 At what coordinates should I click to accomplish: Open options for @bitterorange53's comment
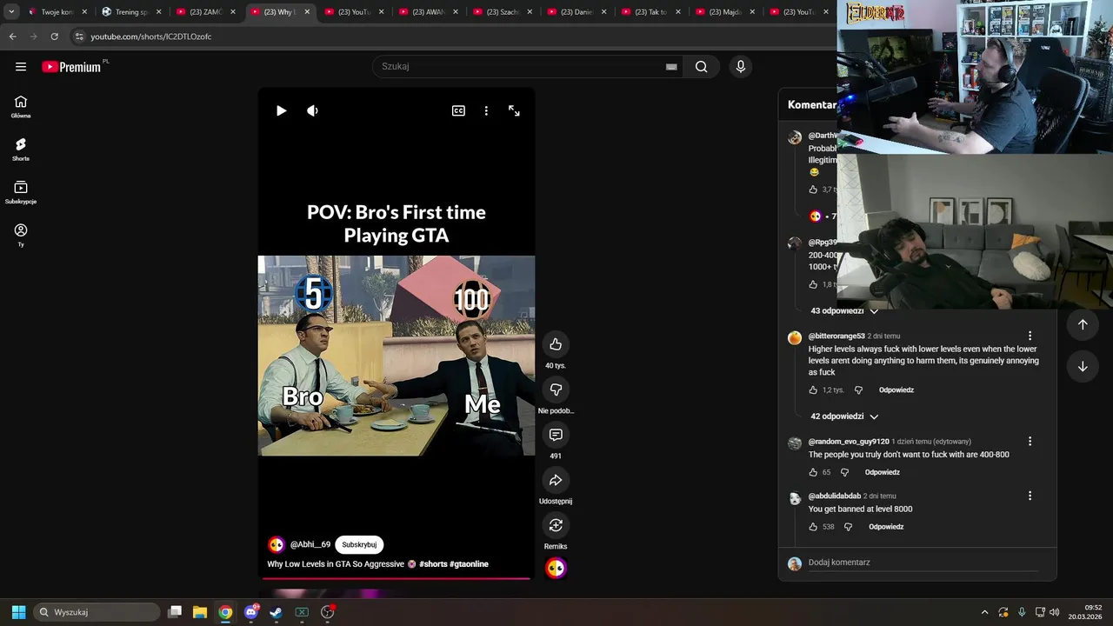(1030, 336)
